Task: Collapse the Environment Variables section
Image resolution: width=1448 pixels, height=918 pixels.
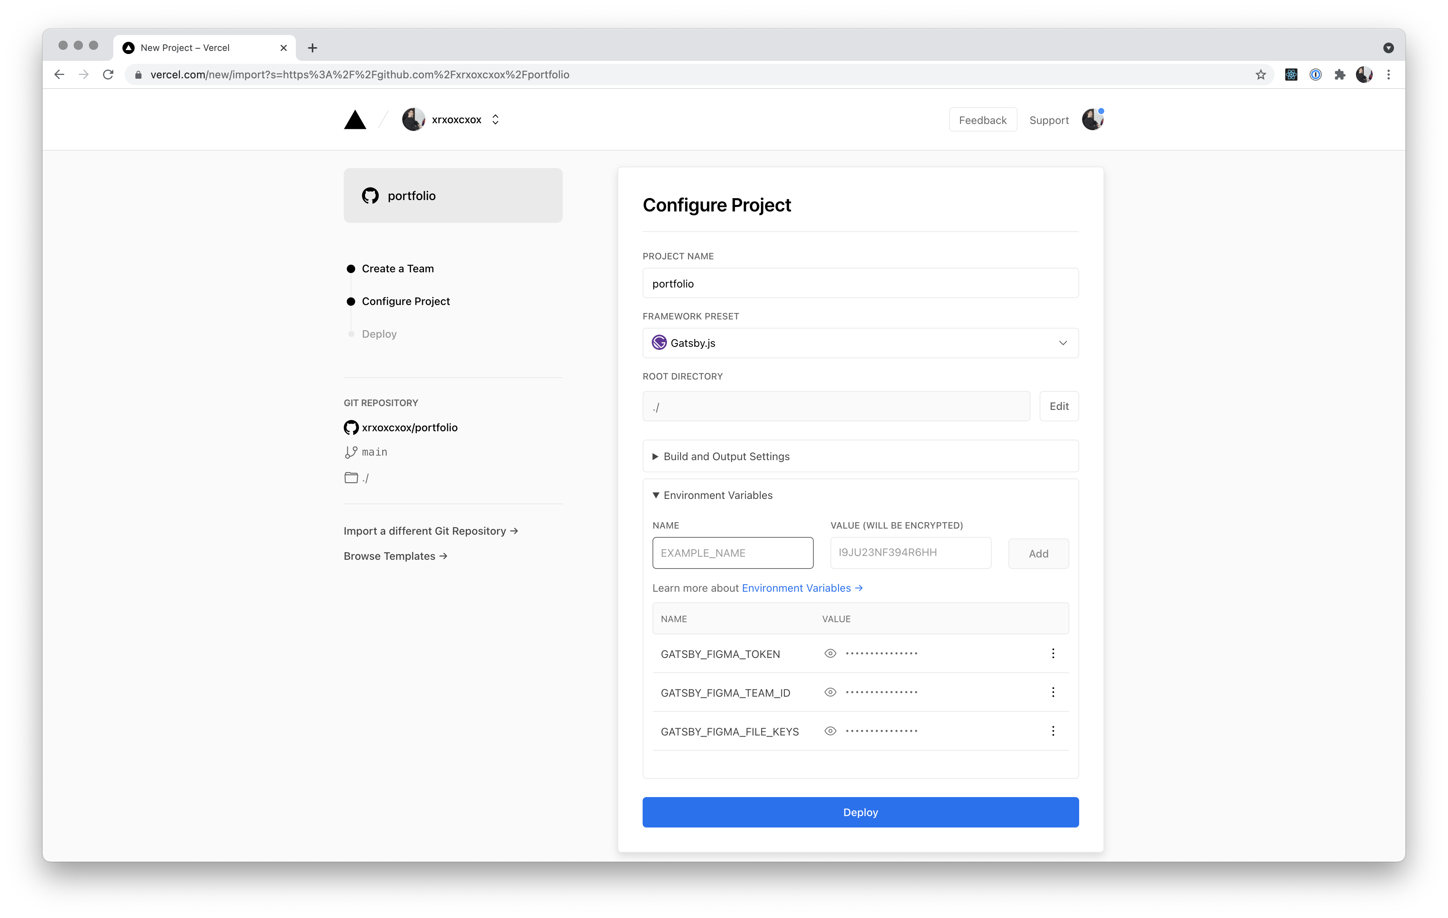Action: pyautogui.click(x=718, y=495)
